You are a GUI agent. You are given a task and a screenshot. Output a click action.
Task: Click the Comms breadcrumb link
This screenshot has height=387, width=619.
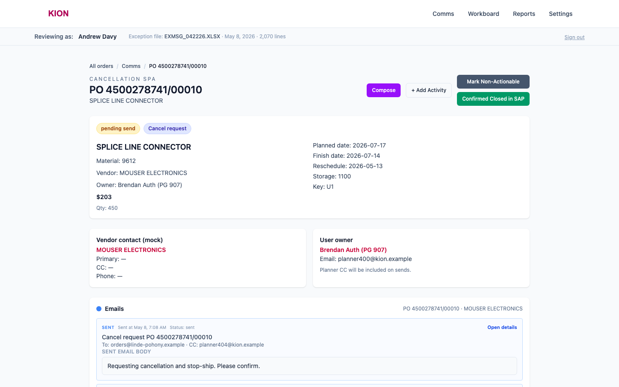[131, 66]
